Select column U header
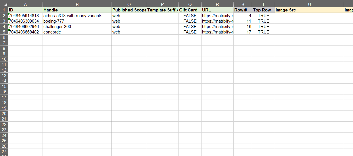The image size is (353, 156). 309,4
